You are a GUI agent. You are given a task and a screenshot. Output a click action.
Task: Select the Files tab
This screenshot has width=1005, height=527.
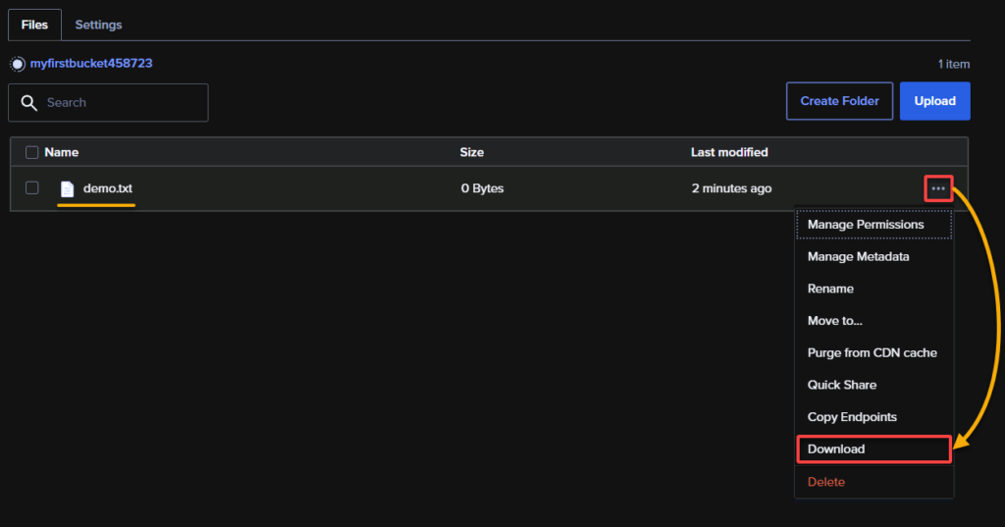(x=34, y=25)
